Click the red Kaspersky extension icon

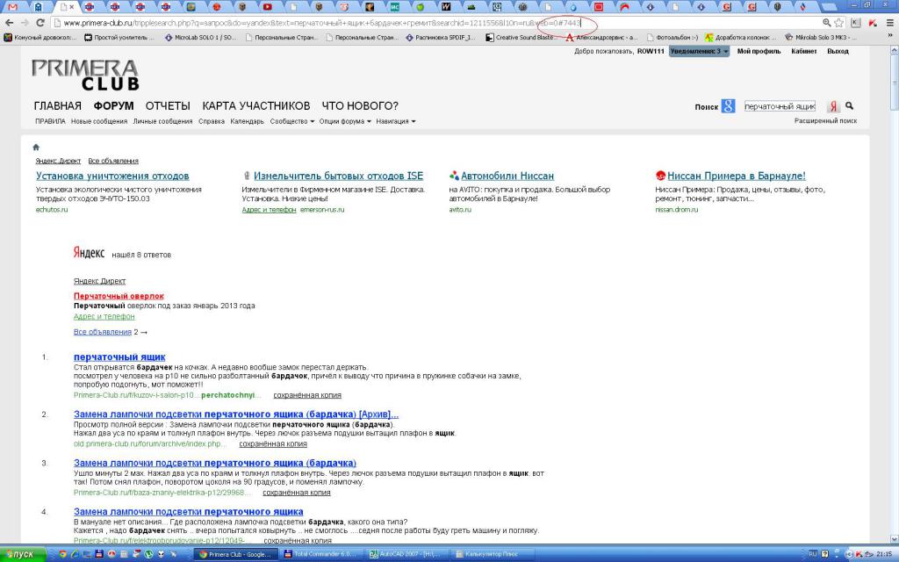click(873, 23)
